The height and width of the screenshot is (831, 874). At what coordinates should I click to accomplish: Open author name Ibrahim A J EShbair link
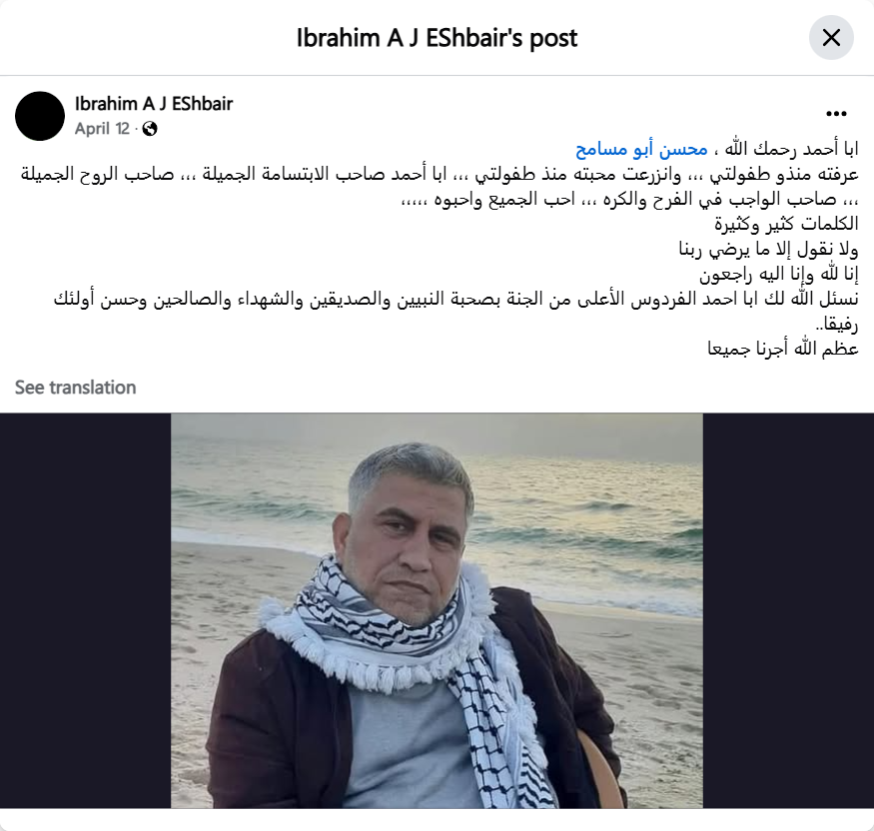[154, 104]
